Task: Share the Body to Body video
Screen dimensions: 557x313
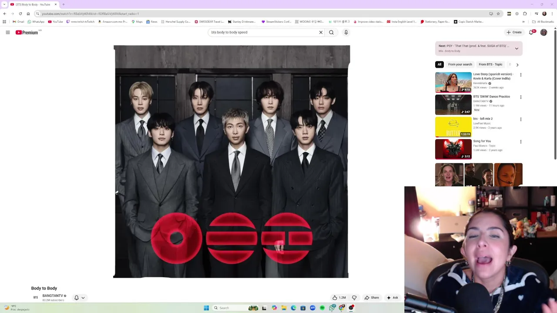Action: pyautogui.click(x=372, y=298)
